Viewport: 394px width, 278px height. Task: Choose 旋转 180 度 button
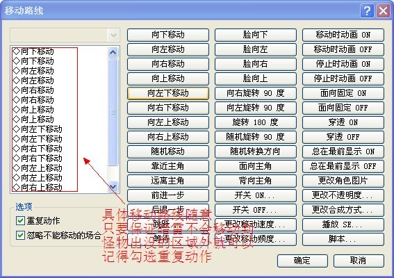pos(256,122)
